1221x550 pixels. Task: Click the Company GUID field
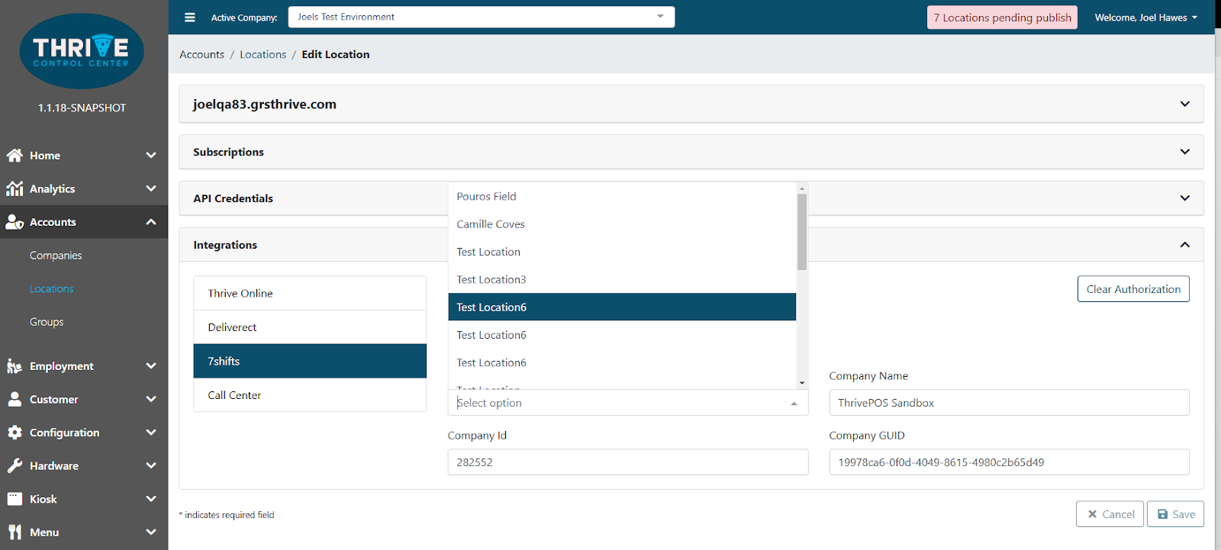(x=1009, y=462)
